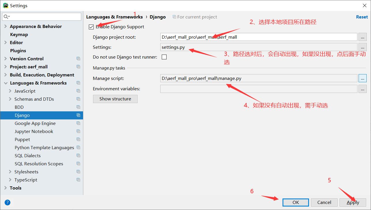Expand Appearance & Behavior section

[5, 26]
